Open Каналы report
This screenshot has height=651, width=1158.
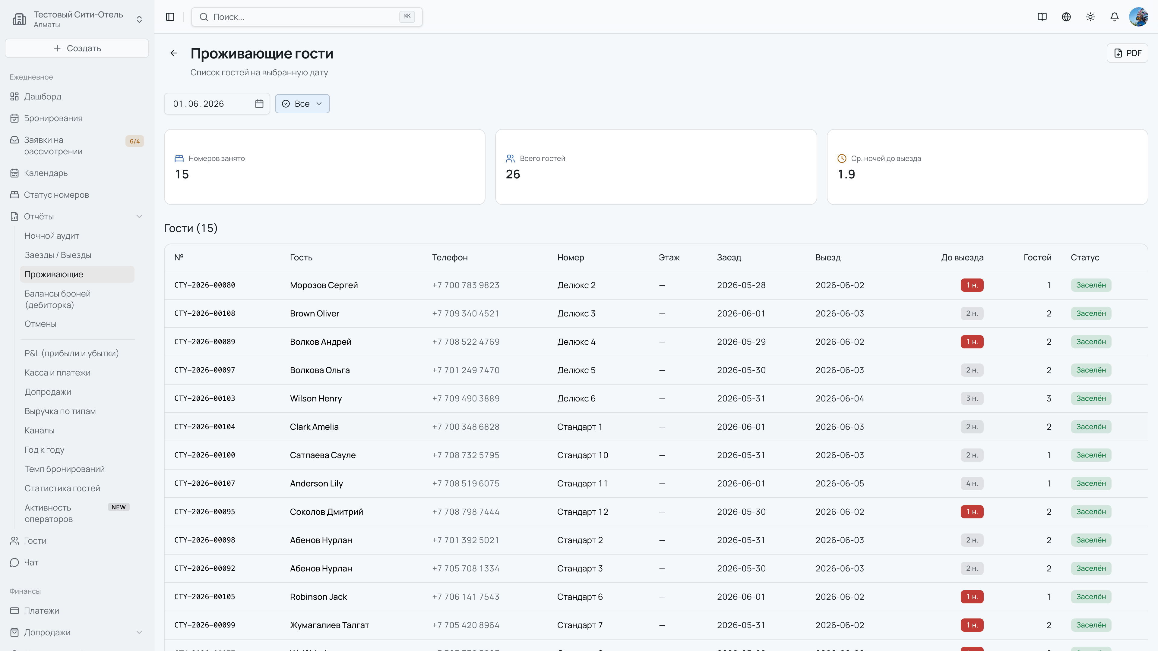pyautogui.click(x=40, y=431)
